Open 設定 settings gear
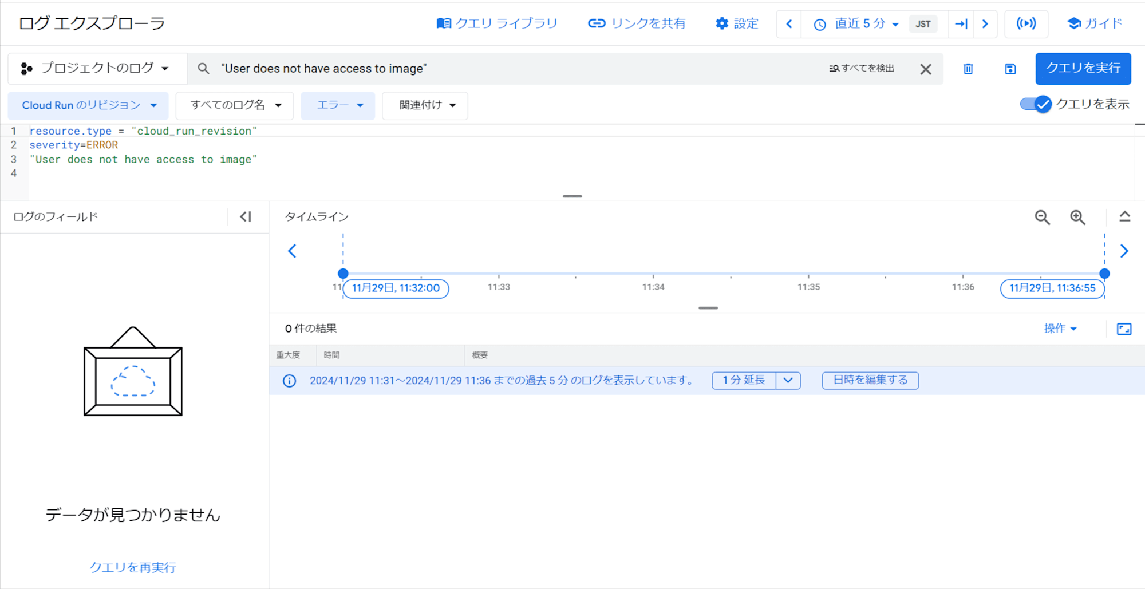 click(737, 23)
